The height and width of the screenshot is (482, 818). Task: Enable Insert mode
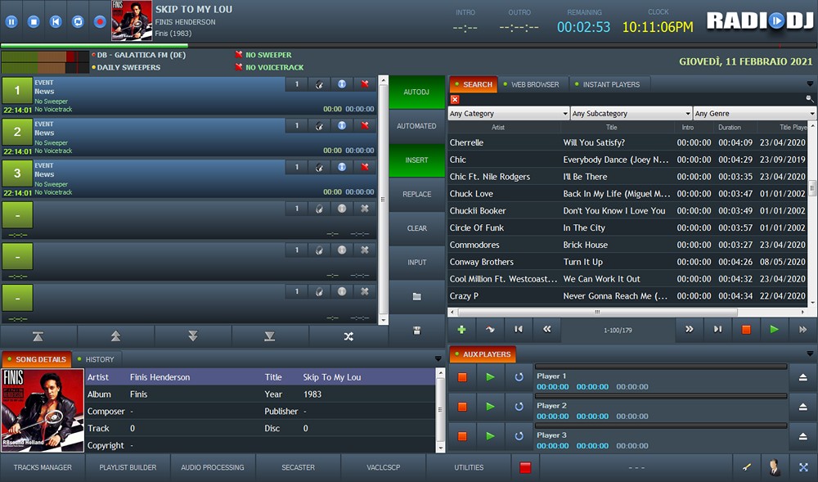click(x=416, y=160)
